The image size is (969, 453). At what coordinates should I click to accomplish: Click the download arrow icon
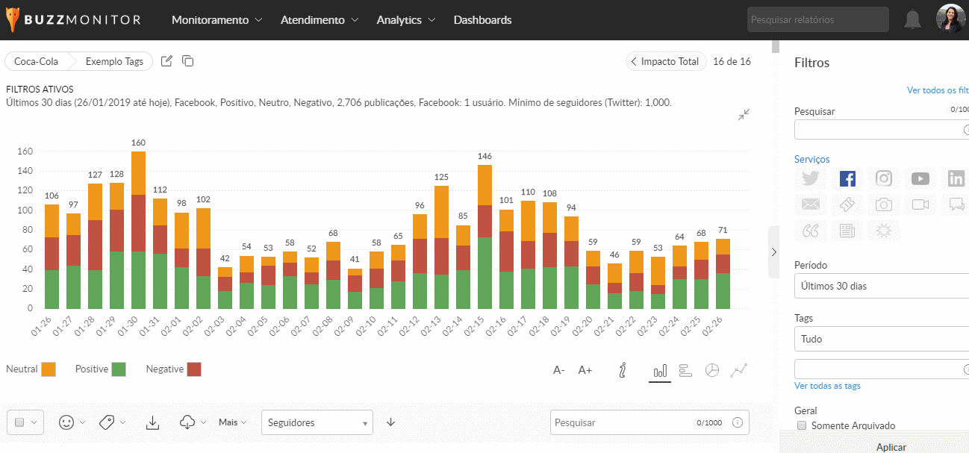[x=152, y=422]
